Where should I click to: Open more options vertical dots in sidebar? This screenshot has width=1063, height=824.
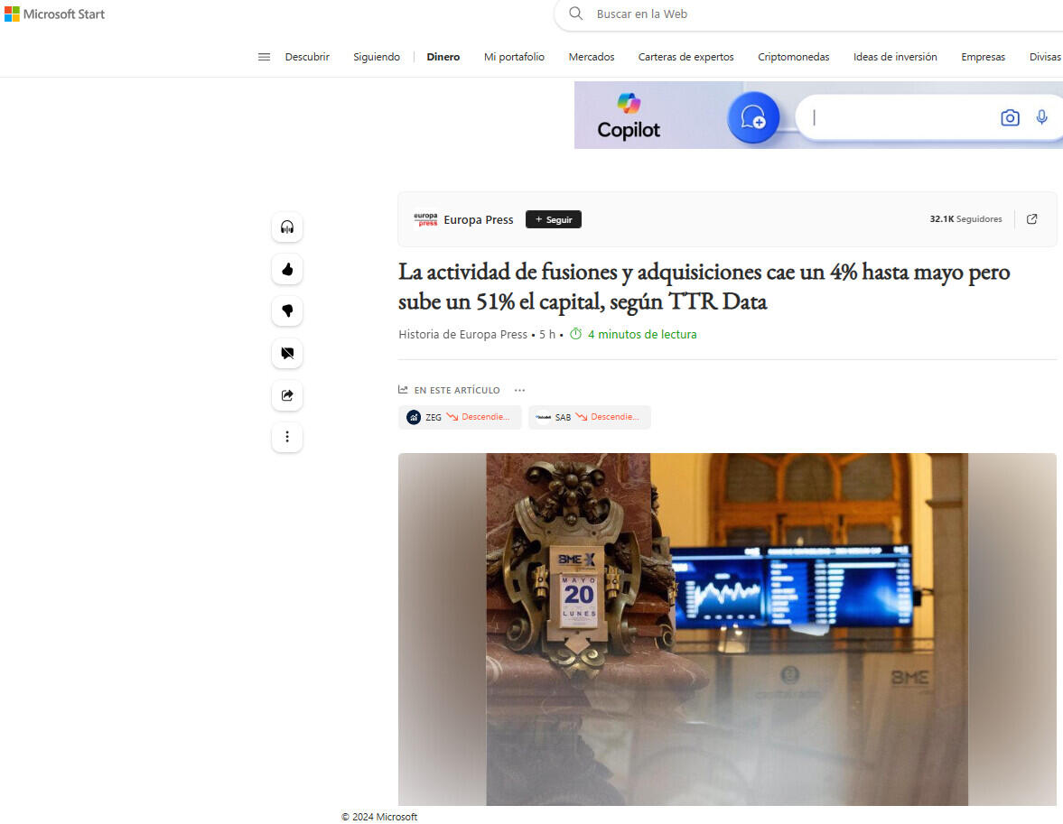pos(287,437)
